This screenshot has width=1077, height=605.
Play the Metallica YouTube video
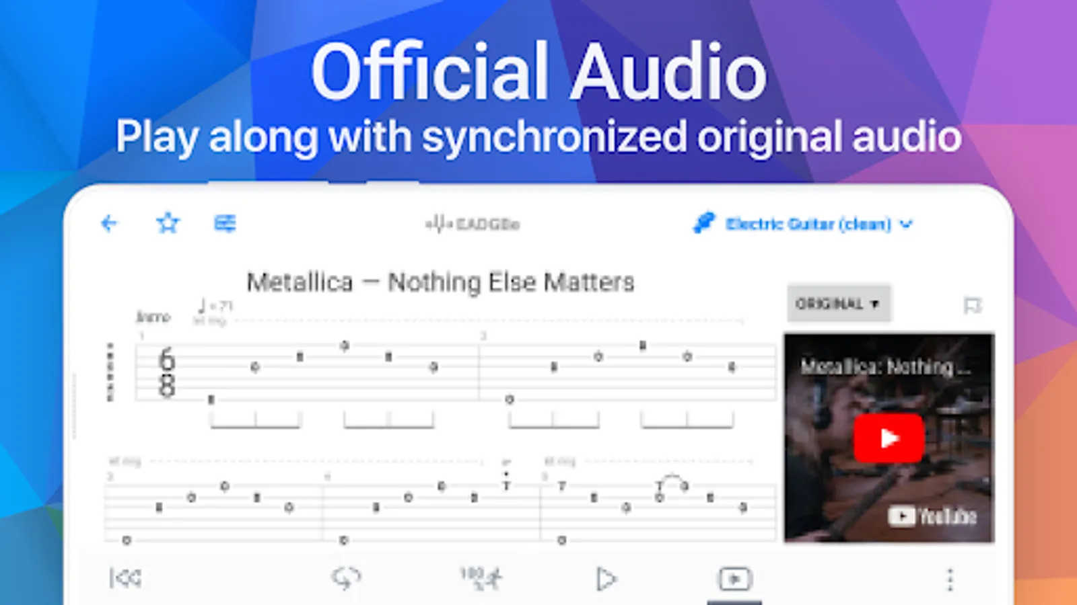point(889,438)
